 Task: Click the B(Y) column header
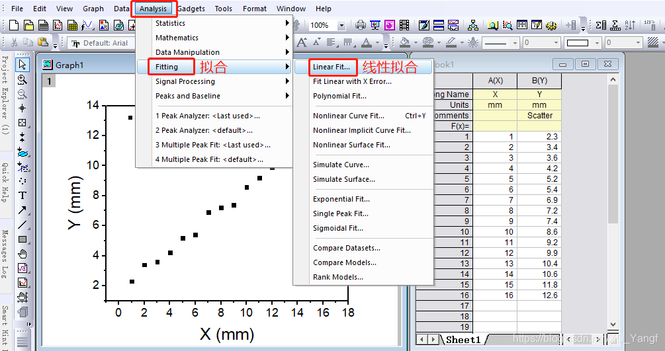[x=539, y=81]
